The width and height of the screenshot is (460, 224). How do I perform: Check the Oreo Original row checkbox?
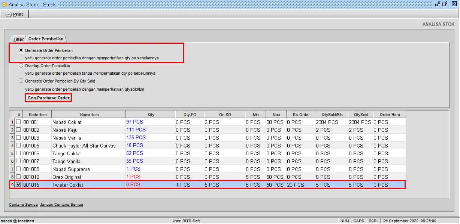[x=18, y=177]
